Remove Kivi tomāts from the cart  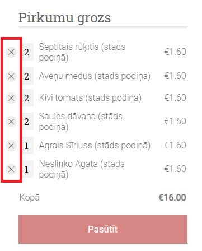pos(11,98)
